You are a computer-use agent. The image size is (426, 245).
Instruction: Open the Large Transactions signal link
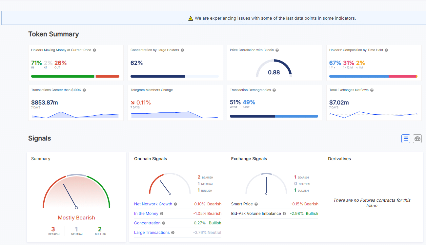pos(152,233)
